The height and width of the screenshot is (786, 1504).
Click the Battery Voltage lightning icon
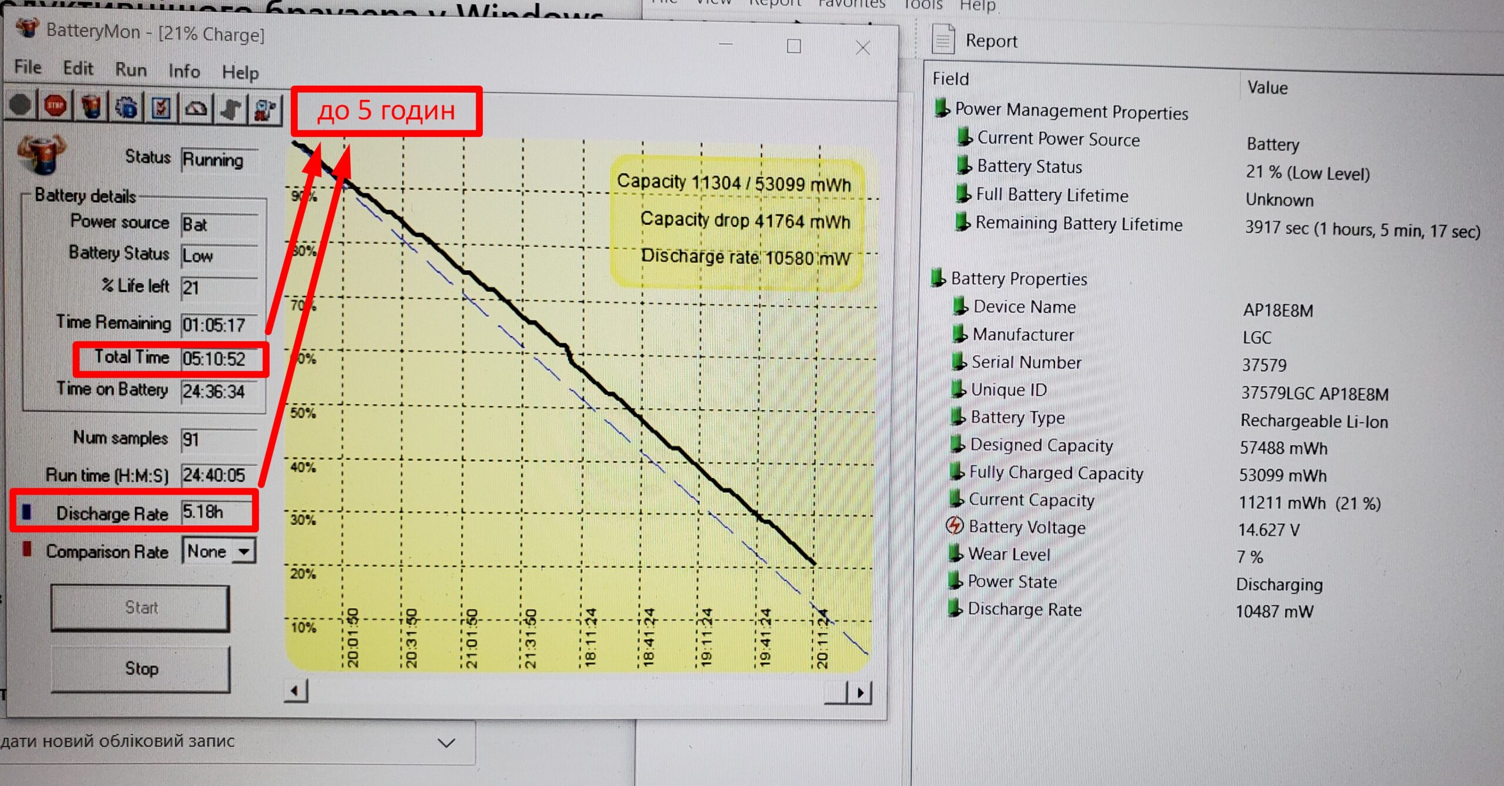point(955,525)
